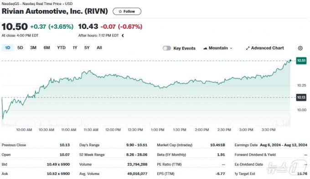
Task: Click the NasdaqGS exchange info line
Action: 37,4
